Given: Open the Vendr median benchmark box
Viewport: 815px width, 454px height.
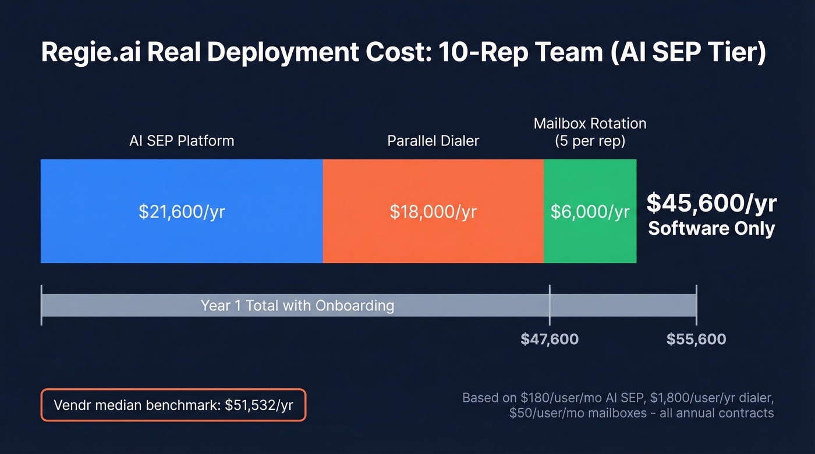Looking at the screenshot, I should click(173, 405).
